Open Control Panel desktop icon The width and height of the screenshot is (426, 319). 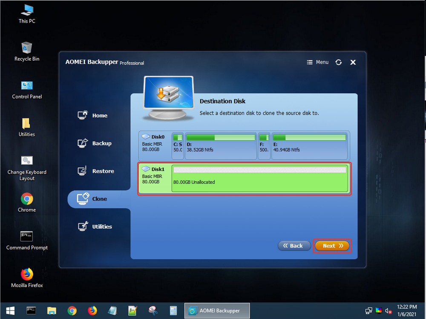(27, 89)
